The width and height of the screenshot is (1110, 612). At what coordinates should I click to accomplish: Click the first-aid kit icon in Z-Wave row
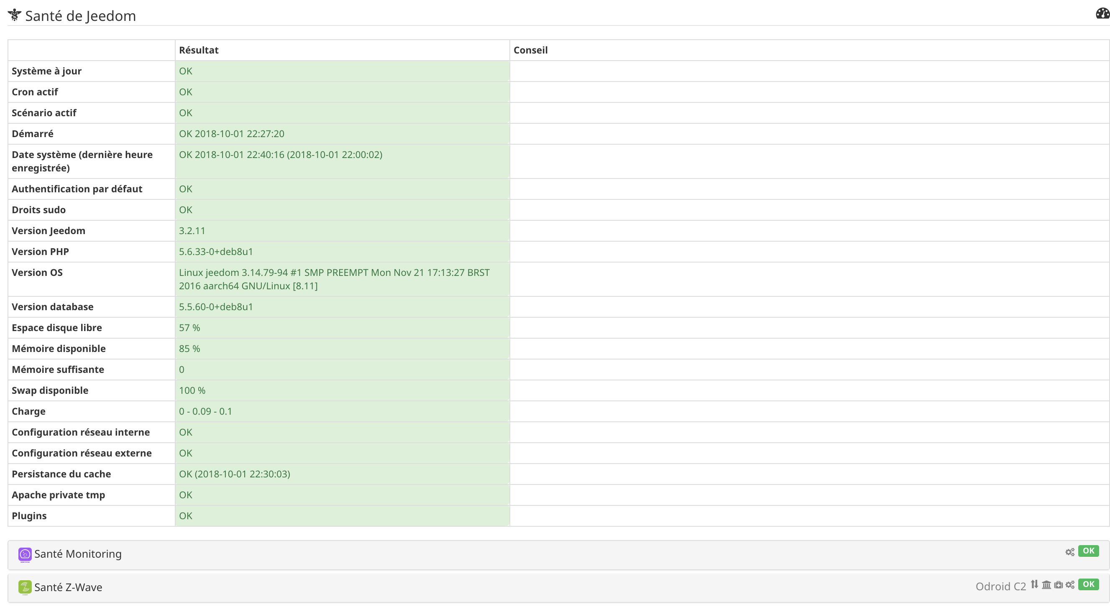[x=1058, y=585]
